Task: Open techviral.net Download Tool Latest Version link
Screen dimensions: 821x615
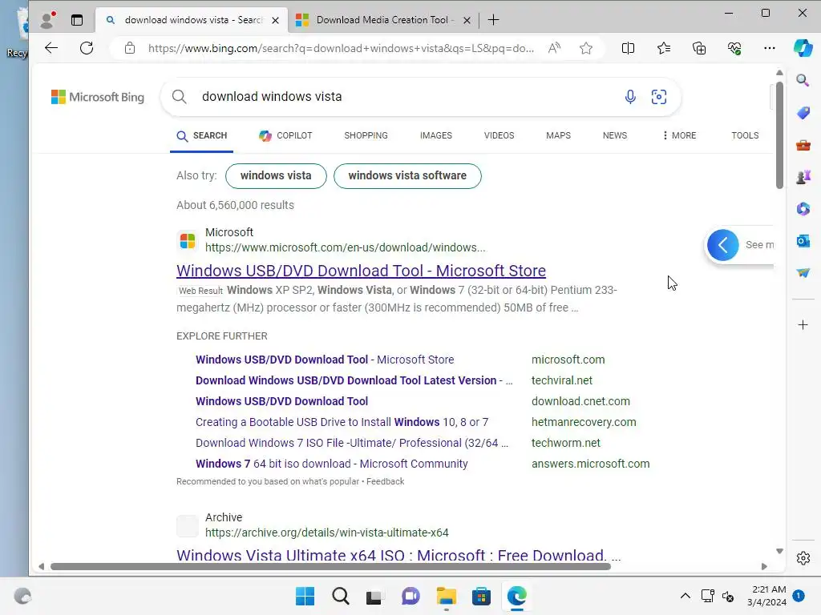Action: point(354,380)
